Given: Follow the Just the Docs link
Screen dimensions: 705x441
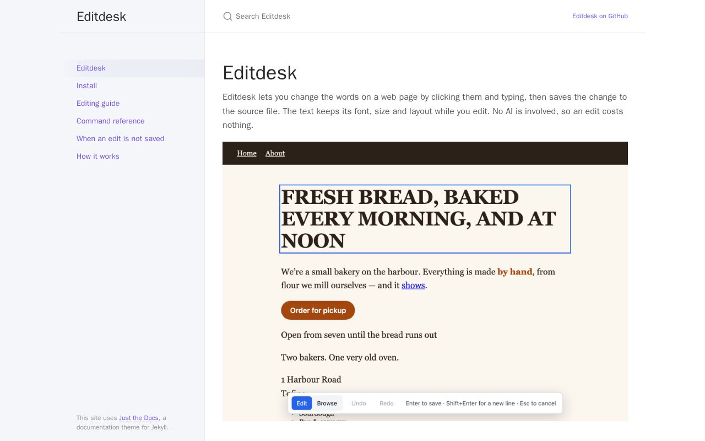Looking at the screenshot, I should tap(139, 418).
